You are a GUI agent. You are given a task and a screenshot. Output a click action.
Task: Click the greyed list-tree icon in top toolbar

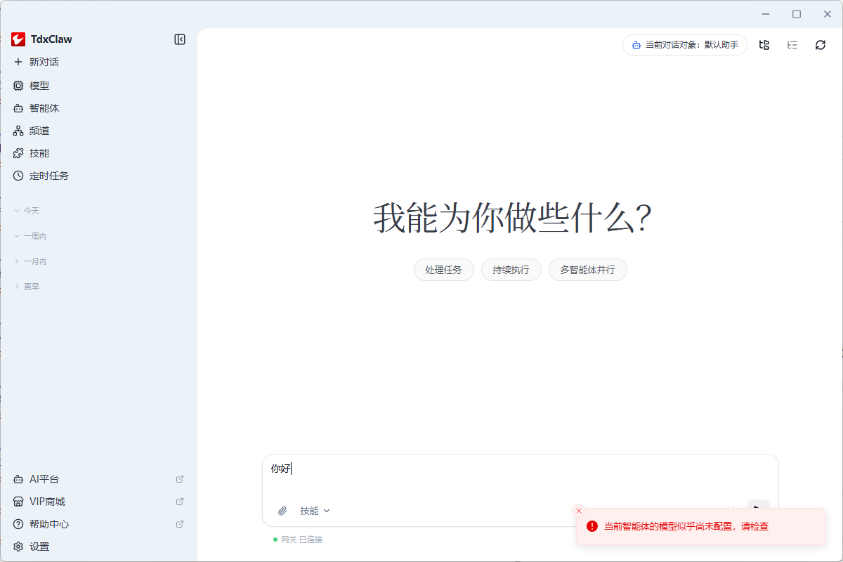tap(792, 45)
